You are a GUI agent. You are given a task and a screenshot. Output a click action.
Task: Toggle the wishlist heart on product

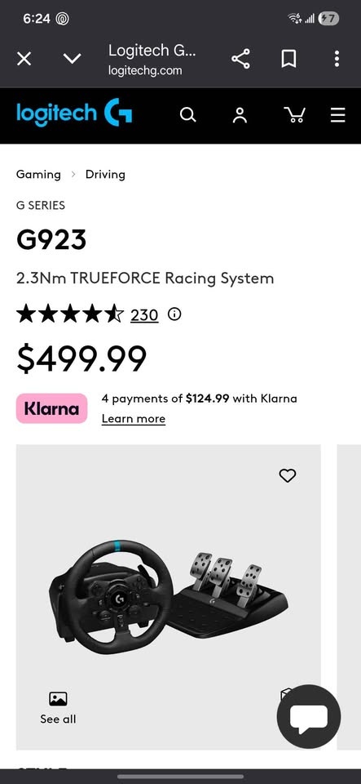point(287,475)
